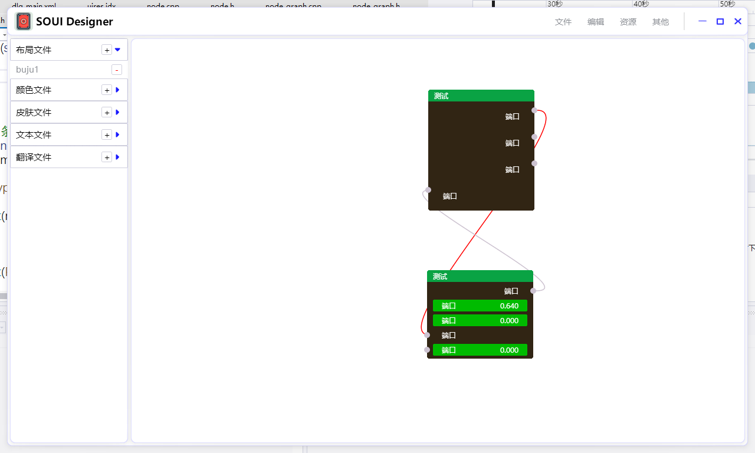755x453 pixels.
Task: Expand the 颜色文件 section arrow
Action: [117, 90]
